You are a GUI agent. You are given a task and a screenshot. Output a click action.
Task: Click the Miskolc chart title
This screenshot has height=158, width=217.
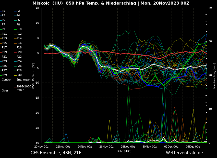tap(111, 3)
